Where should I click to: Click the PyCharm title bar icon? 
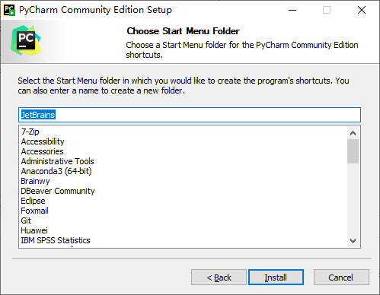9,10
